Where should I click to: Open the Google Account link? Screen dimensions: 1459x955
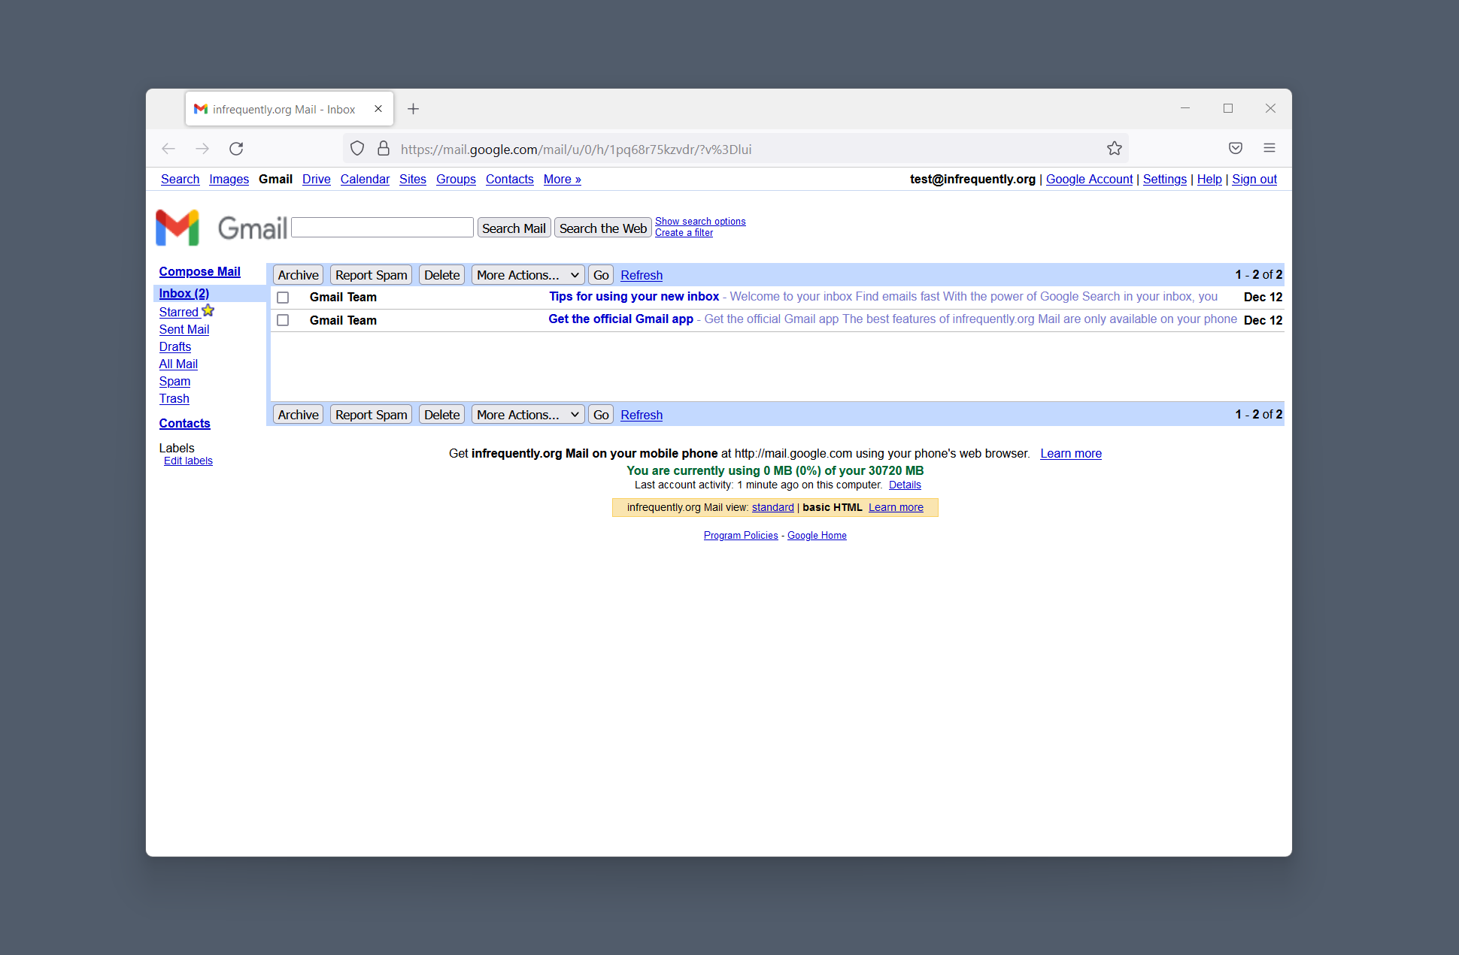(x=1089, y=179)
